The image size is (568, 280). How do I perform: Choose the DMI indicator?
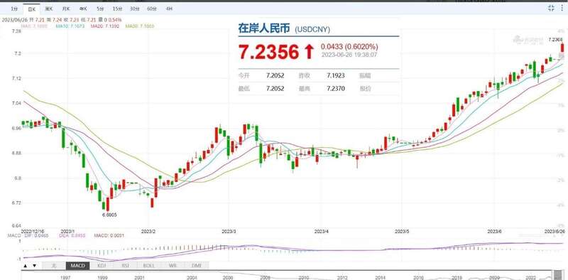pos(197,266)
